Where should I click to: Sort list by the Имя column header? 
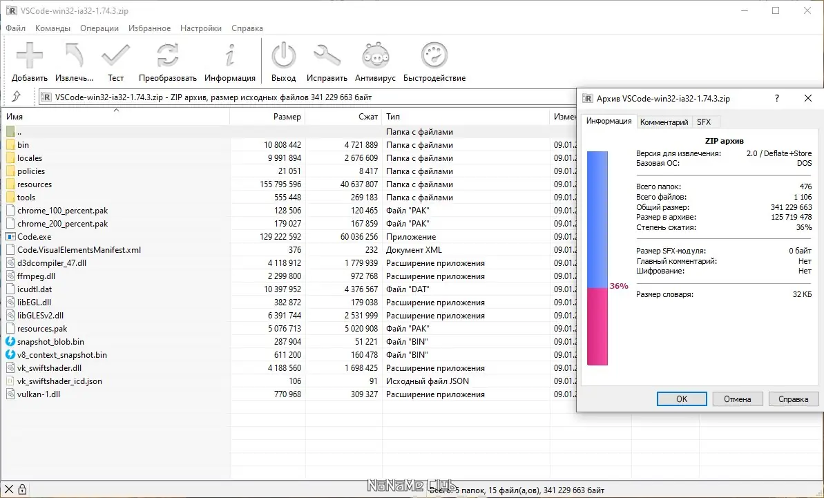115,117
